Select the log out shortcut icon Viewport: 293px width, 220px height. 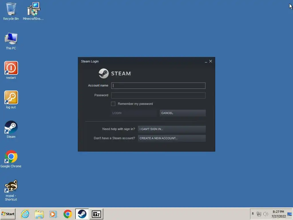[11, 100]
